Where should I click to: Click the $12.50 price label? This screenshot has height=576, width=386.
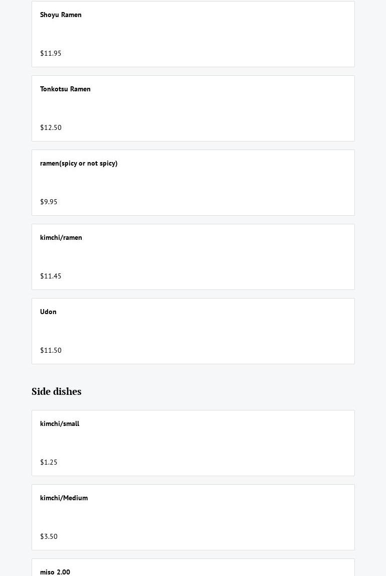51,127
